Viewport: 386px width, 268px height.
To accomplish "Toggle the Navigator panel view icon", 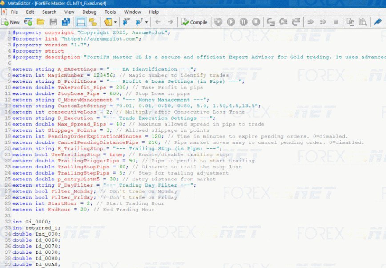I will [x=80, y=22].
